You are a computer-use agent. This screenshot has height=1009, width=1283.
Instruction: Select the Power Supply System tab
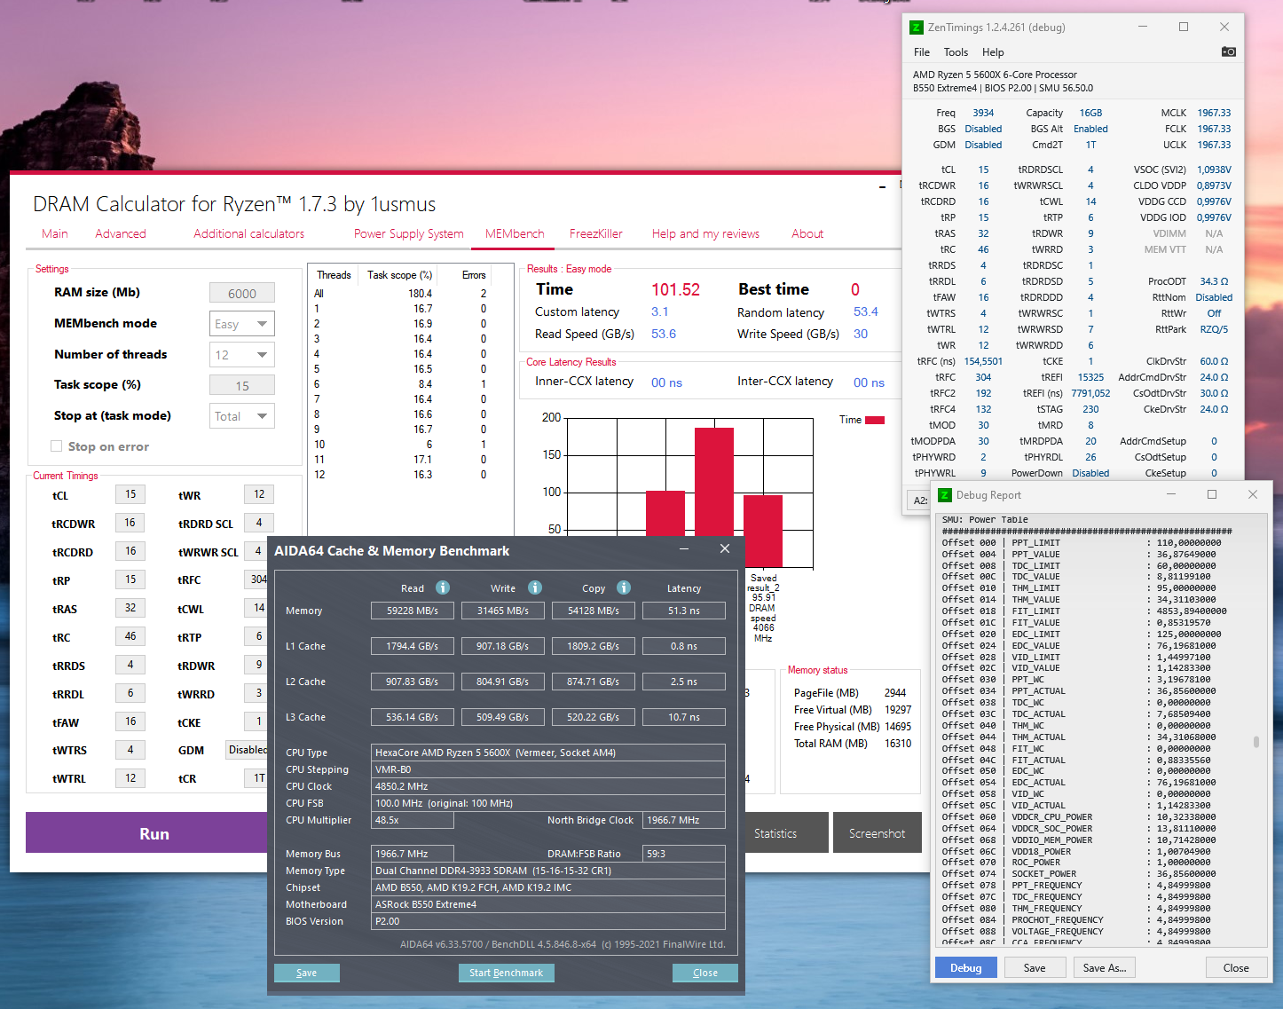tap(409, 233)
